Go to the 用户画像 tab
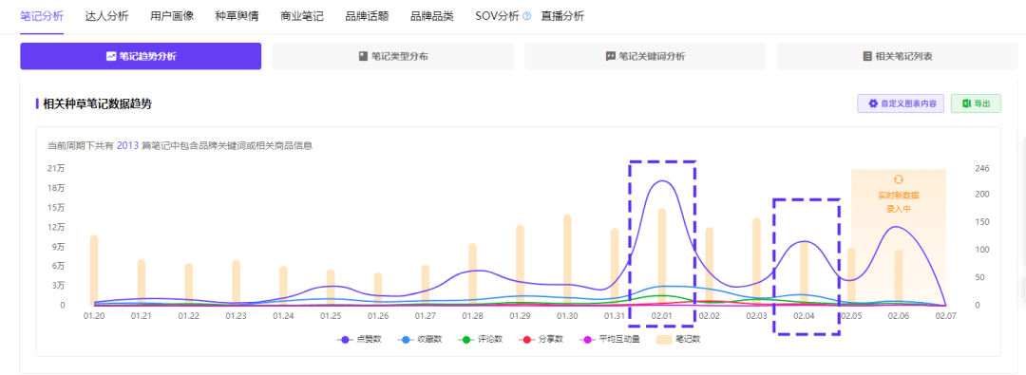This screenshot has height=375, width=1026. [171, 16]
